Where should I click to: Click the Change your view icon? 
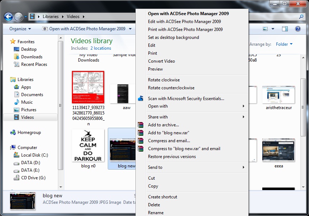tap(265, 29)
